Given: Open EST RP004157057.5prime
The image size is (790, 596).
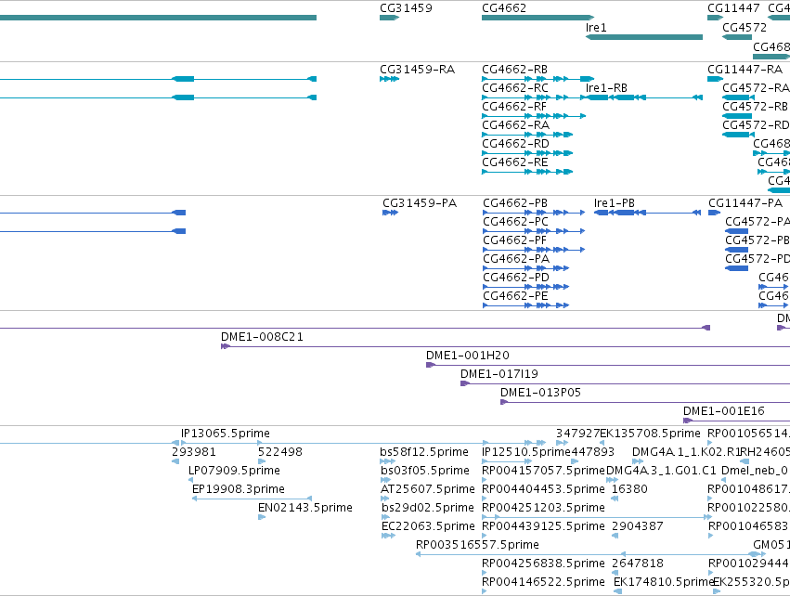Looking at the screenshot, I should pyautogui.click(x=543, y=471).
